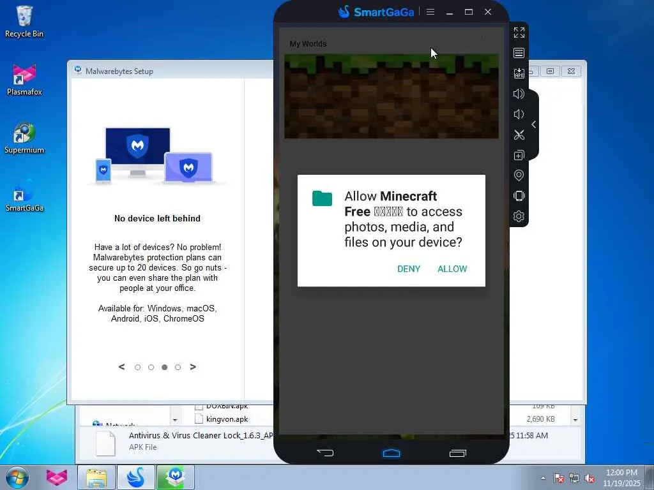Open the taskbar clock showing 12:00 PM
Viewport: 654px width, 490px height.
(621, 478)
